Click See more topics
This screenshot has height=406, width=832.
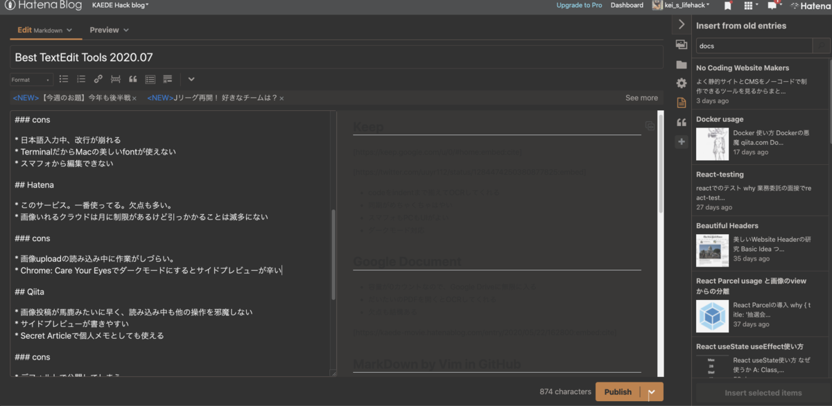(x=641, y=98)
